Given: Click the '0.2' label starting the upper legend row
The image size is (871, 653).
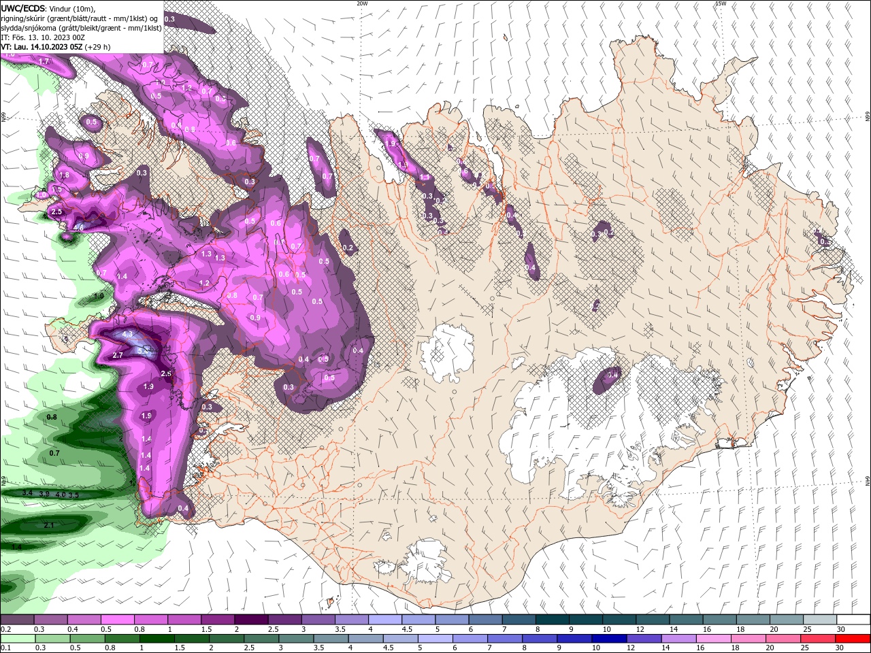Looking at the screenshot, I should [5, 629].
